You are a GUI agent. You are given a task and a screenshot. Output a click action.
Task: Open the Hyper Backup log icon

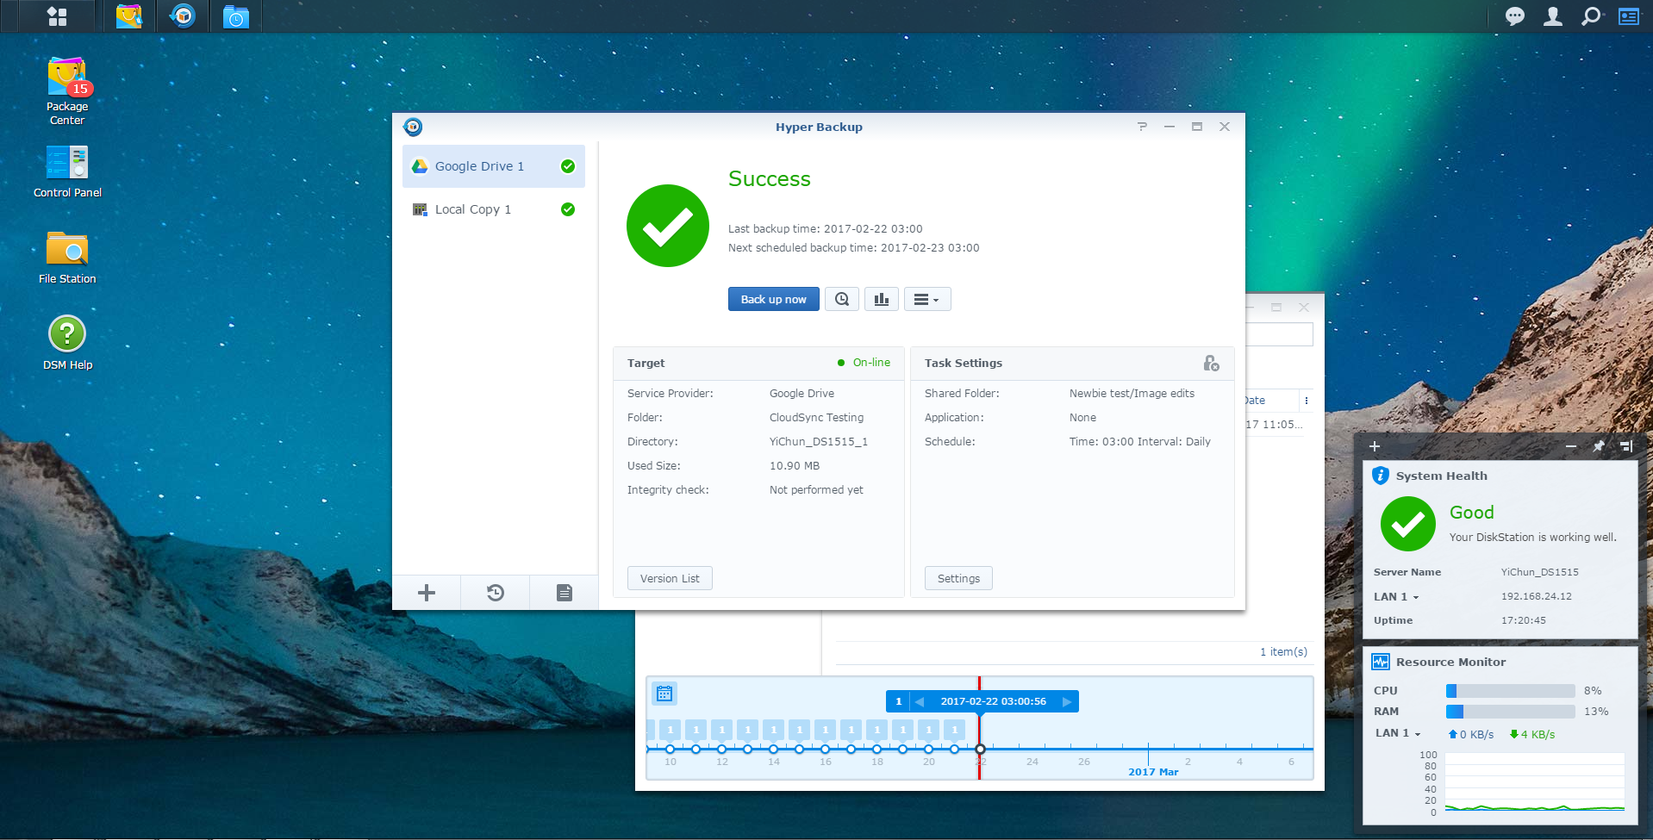[x=565, y=593]
